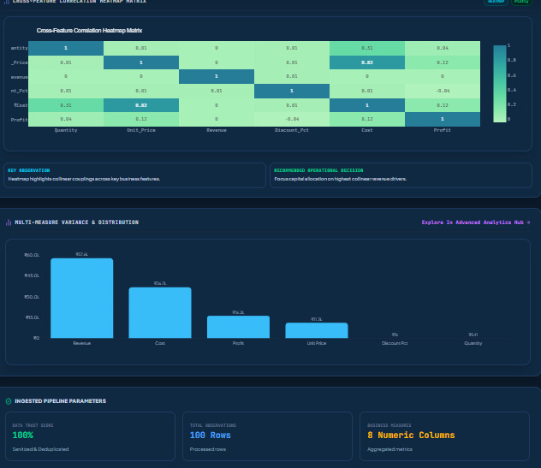Click the 0.31 cell in the Cost row, Quantity column
The height and width of the screenshot is (468, 541).
point(66,105)
